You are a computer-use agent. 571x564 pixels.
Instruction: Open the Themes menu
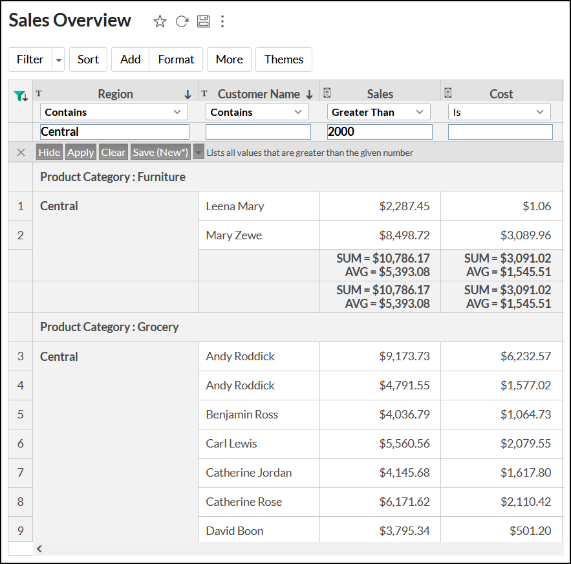click(x=283, y=60)
